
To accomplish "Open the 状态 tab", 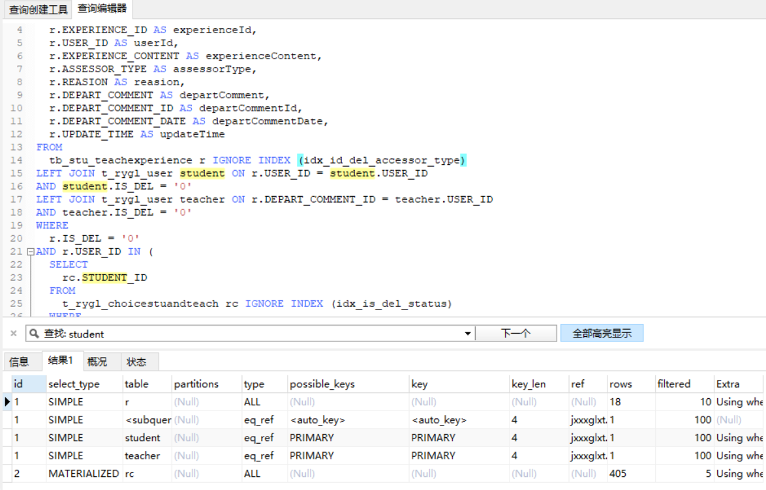I will 136,362.
